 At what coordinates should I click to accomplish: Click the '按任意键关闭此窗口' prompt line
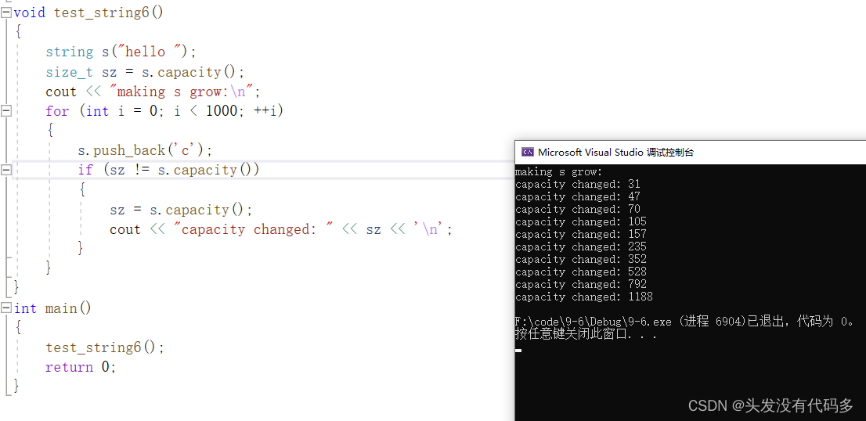click(x=586, y=334)
